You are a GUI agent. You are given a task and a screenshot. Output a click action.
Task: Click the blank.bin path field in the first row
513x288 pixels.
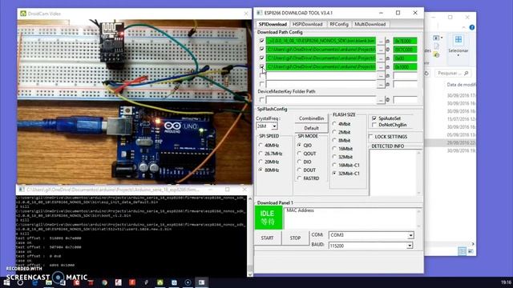321,41
